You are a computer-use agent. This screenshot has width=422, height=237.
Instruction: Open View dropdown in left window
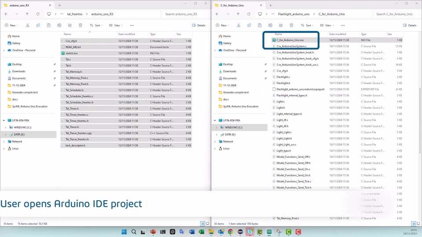pyautogui.click(x=116, y=25)
